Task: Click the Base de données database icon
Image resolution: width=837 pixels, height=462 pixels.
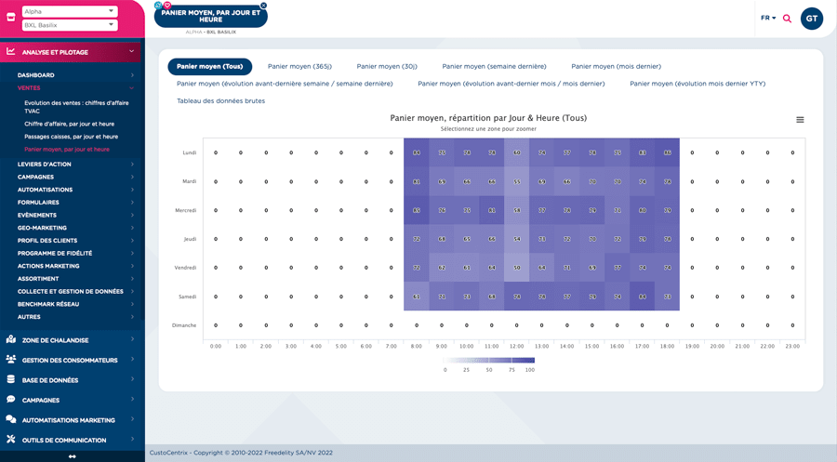Action: tap(11, 380)
